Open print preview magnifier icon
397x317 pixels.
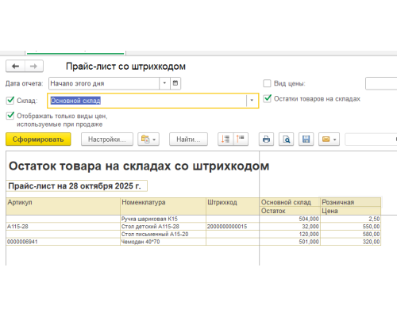[x=286, y=139]
